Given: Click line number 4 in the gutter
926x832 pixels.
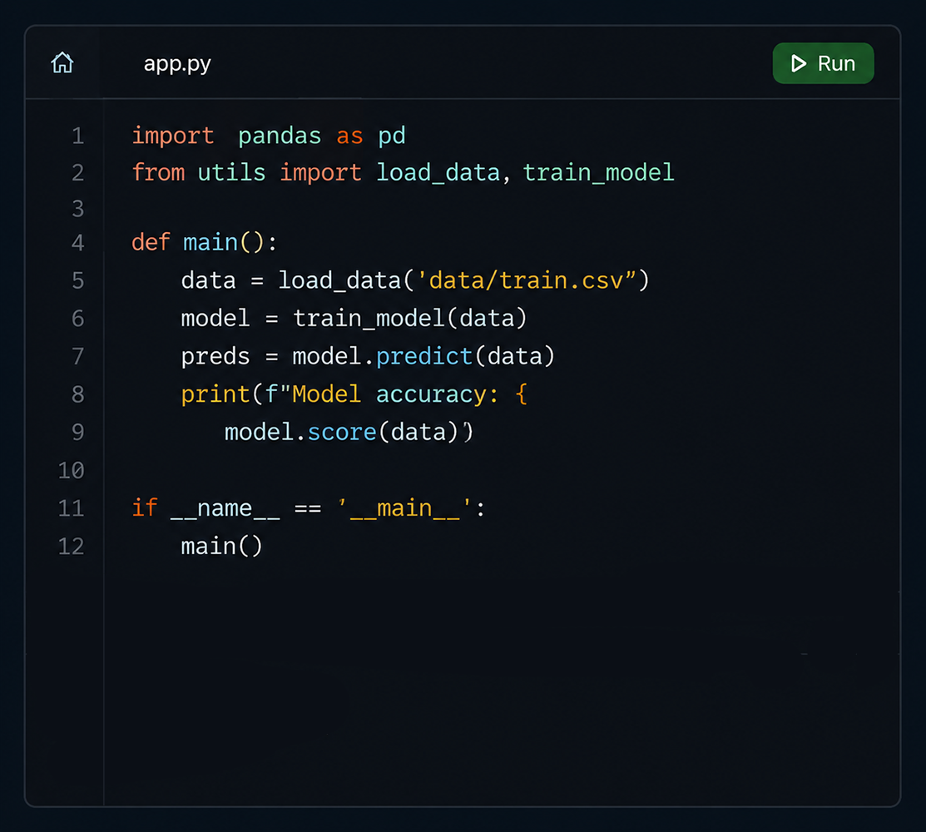Looking at the screenshot, I should pyautogui.click(x=78, y=243).
